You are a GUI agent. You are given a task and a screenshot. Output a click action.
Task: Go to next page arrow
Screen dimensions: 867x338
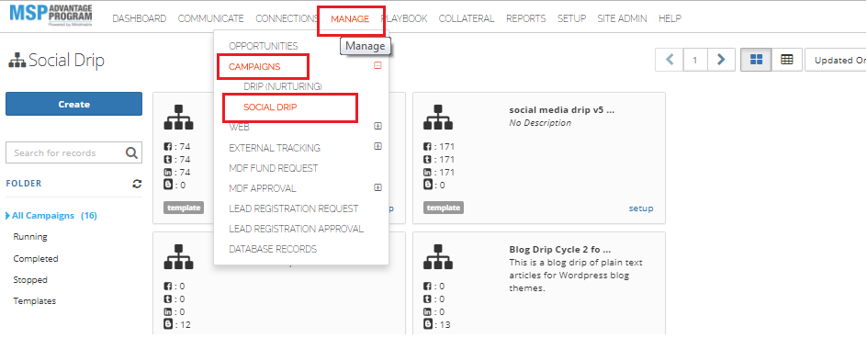click(720, 60)
